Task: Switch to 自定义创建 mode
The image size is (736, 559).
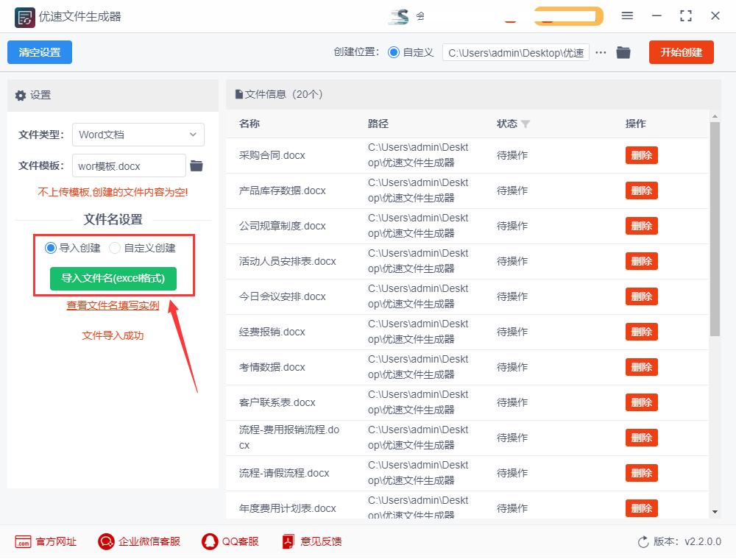Action: click(x=115, y=248)
